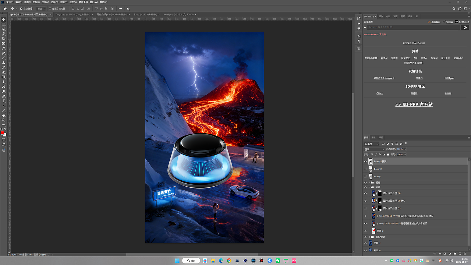Open the options bar settings gear
The width and height of the screenshot is (471, 265).
(128, 8)
